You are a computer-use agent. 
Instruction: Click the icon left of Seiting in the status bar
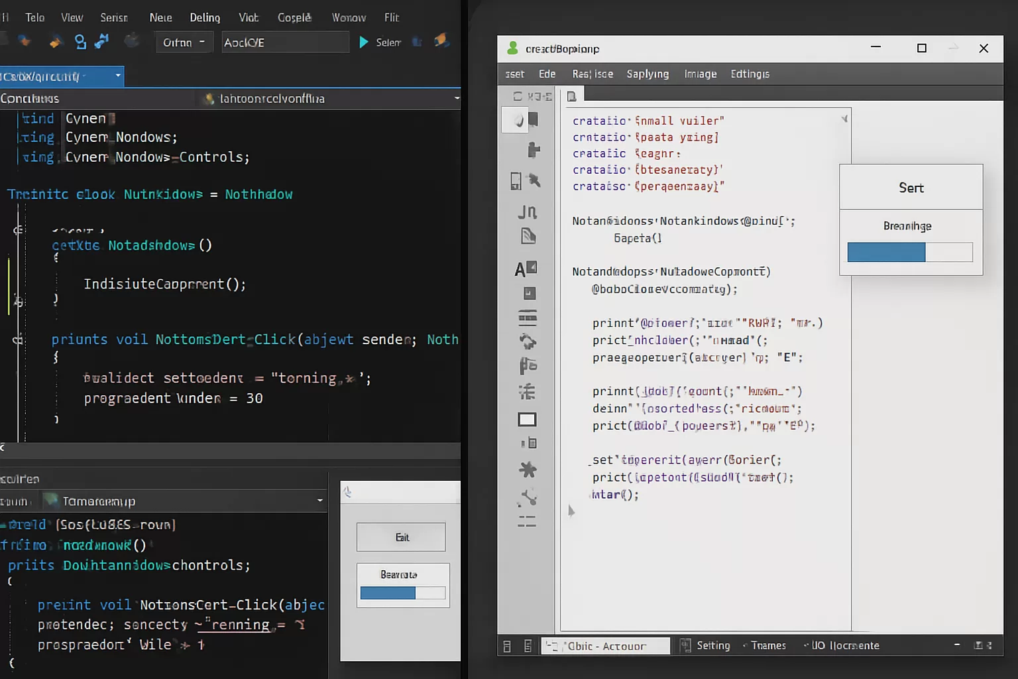pyautogui.click(x=685, y=645)
